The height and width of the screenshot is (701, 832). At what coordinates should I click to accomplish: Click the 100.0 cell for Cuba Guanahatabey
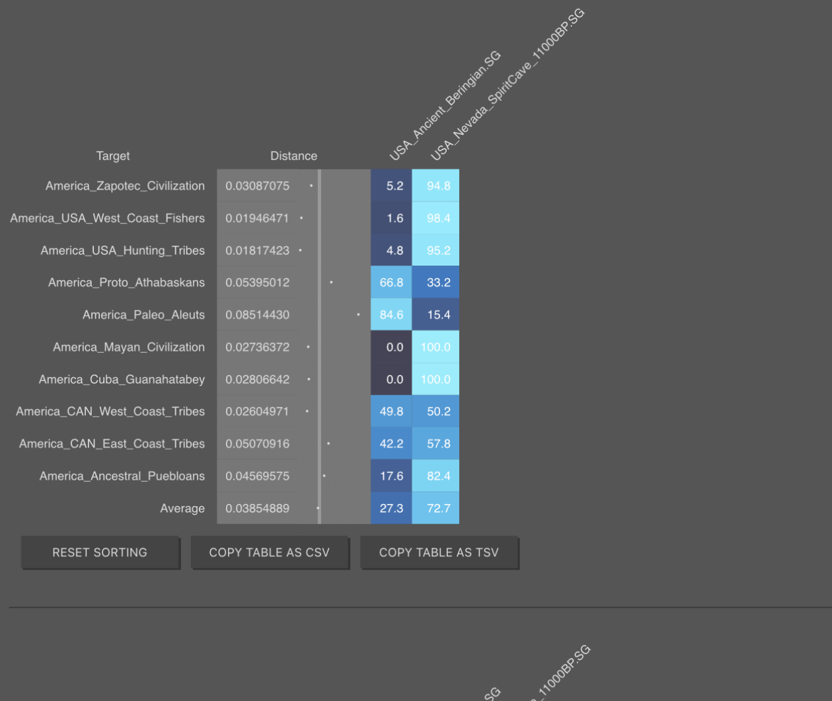(x=435, y=379)
